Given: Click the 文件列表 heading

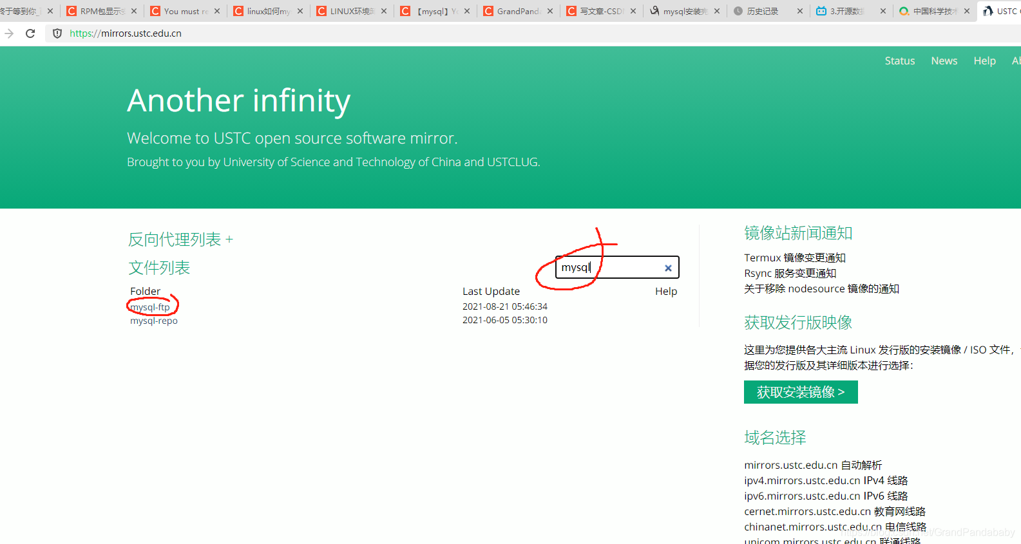Looking at the screenshot, I should 159,268.
